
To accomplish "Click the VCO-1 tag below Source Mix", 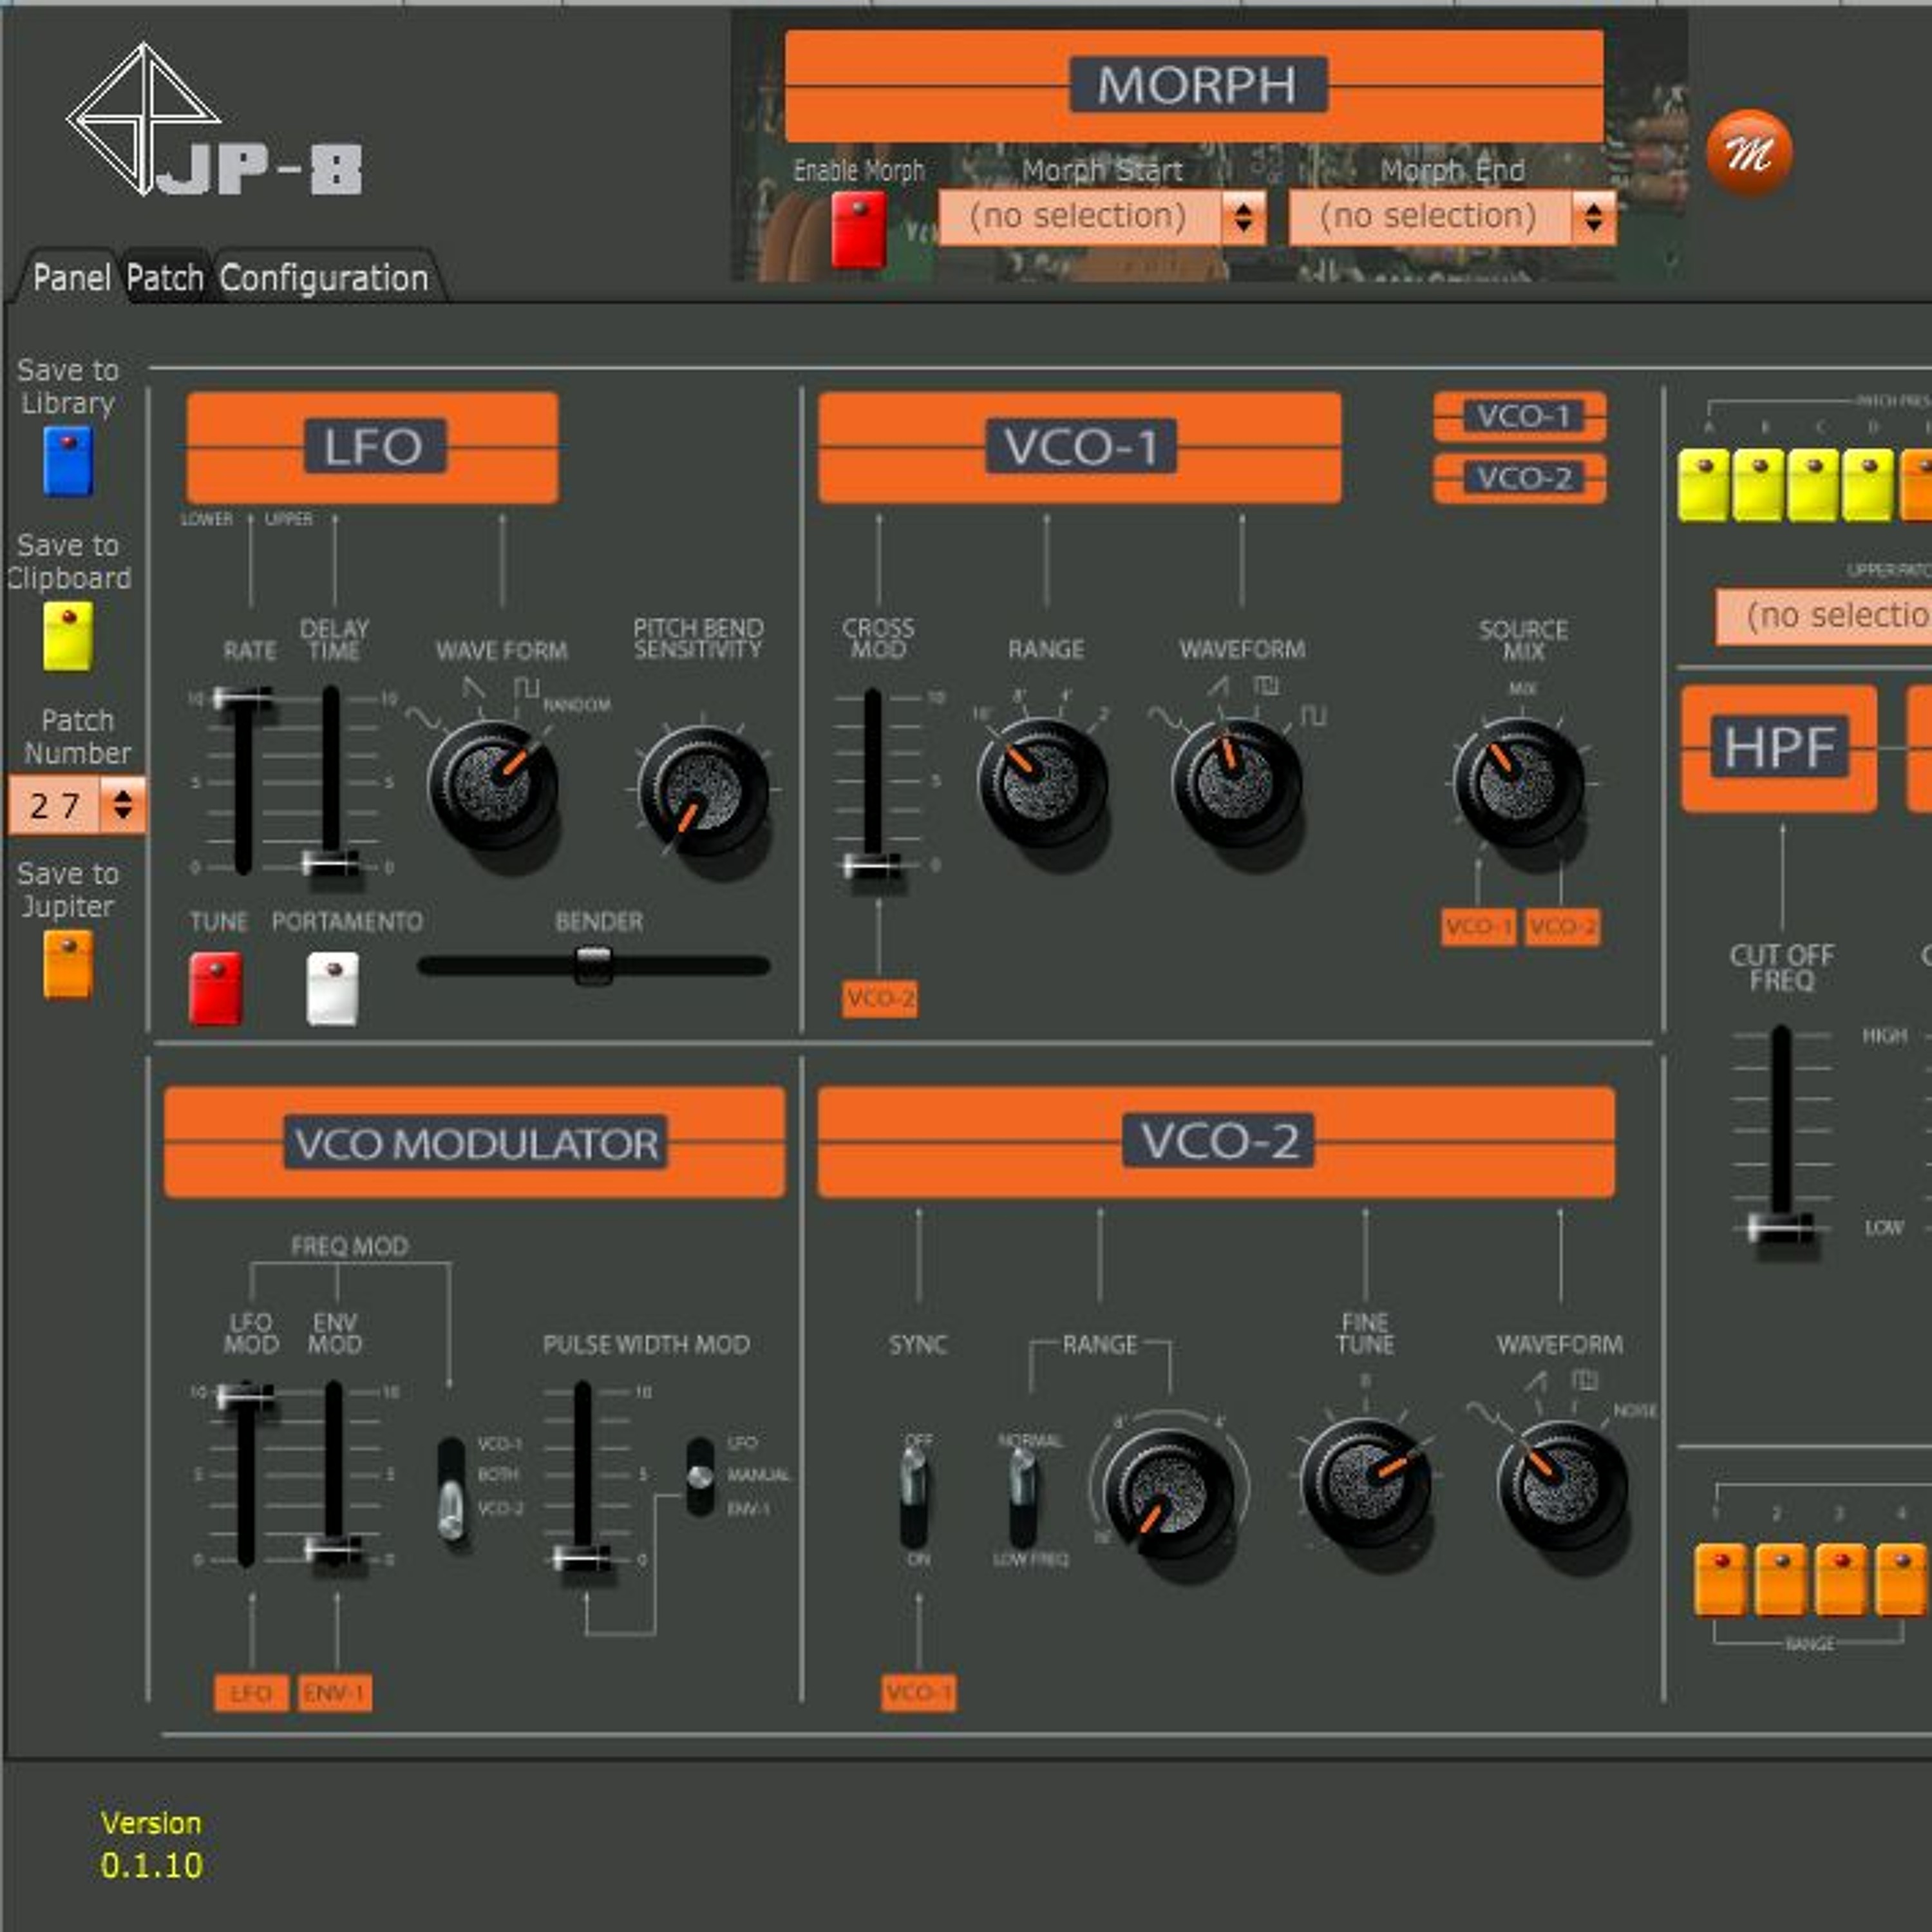I will [x=1478, y=926].
